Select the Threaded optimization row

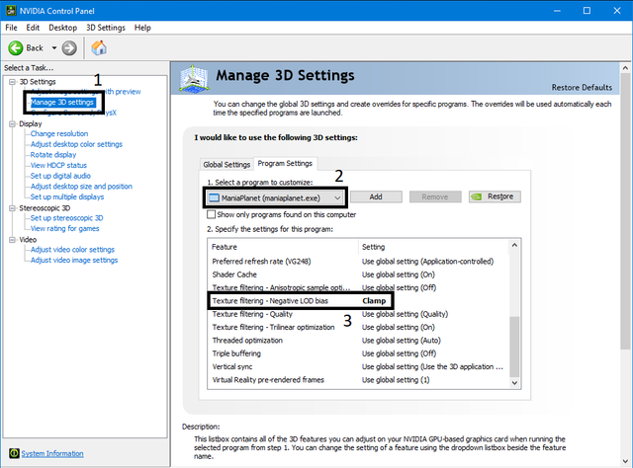coord(359,341)
